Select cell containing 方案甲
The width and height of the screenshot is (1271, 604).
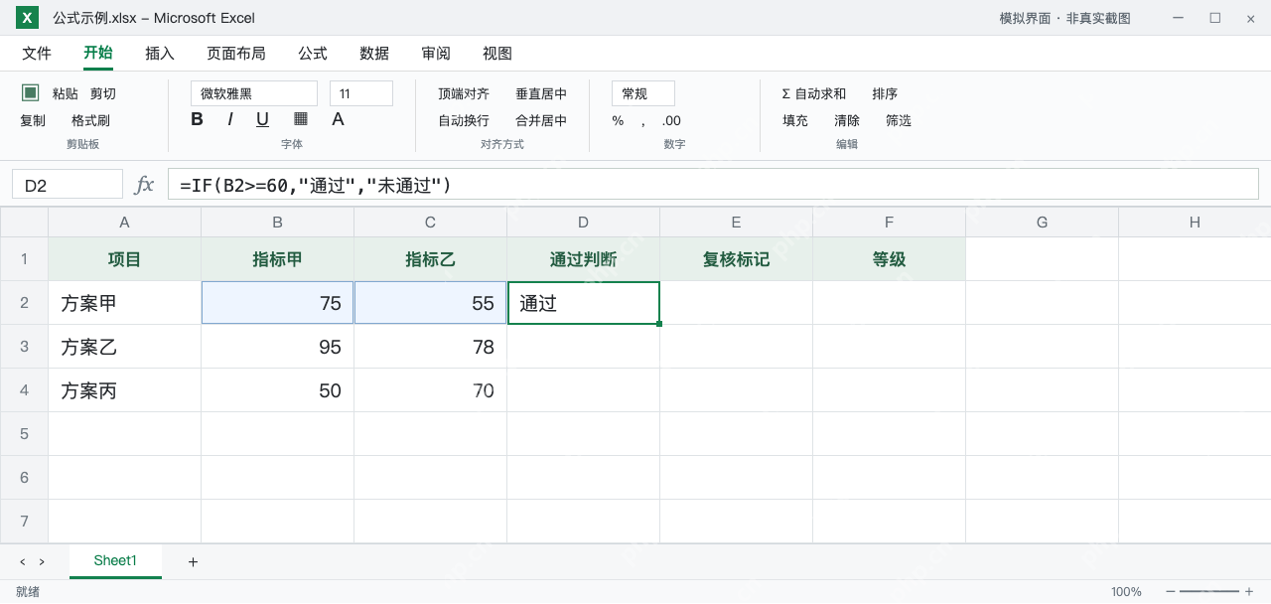125,303
